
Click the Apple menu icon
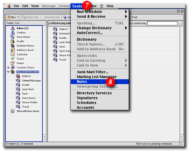[x=8, y=6]
